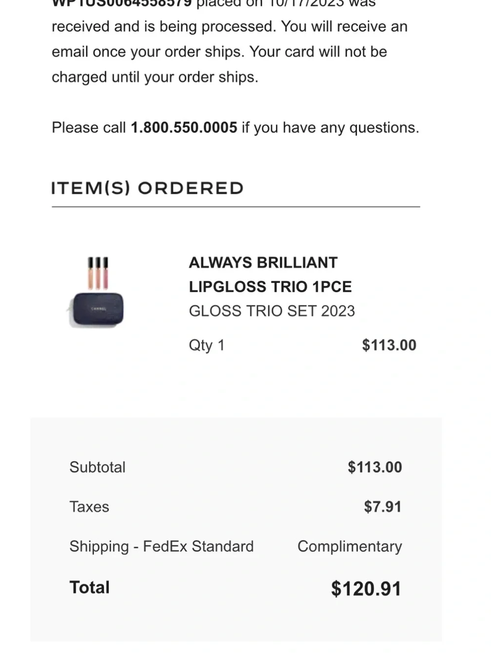
Task: Select the $120.91 total amount
Action: tap(366, 589)
